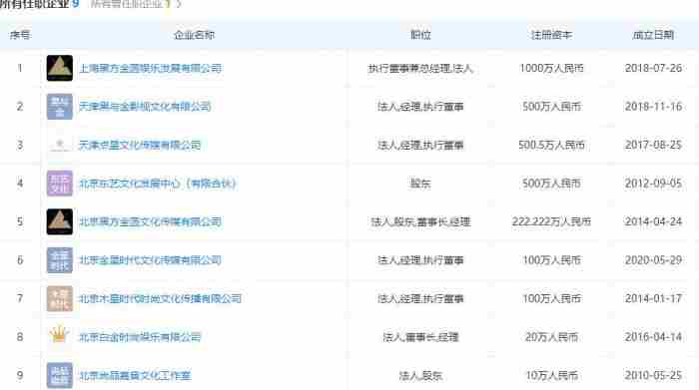The height and width of the screenshot is (390, 699).
Task: Click the 法人,股东 position cell in row 9
Action: [420, 376]
